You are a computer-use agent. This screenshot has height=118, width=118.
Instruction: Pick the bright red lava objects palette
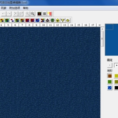click(x=32, y=20)
